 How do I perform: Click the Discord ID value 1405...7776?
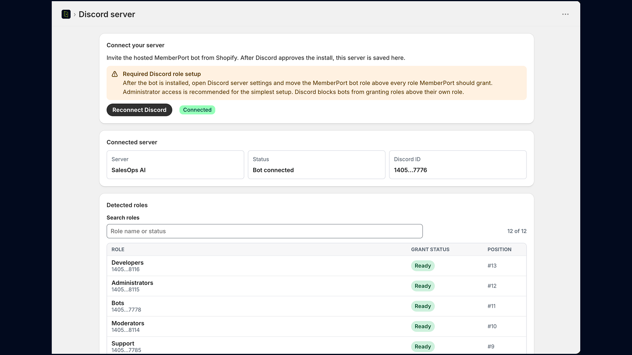pos(410,170)
